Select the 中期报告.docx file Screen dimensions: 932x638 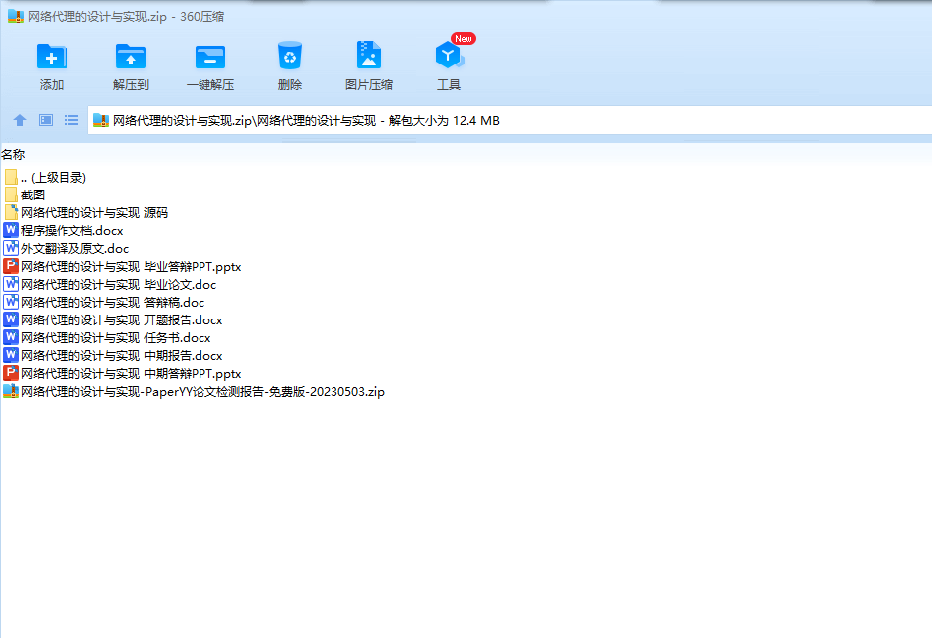(x=113, y=355)
